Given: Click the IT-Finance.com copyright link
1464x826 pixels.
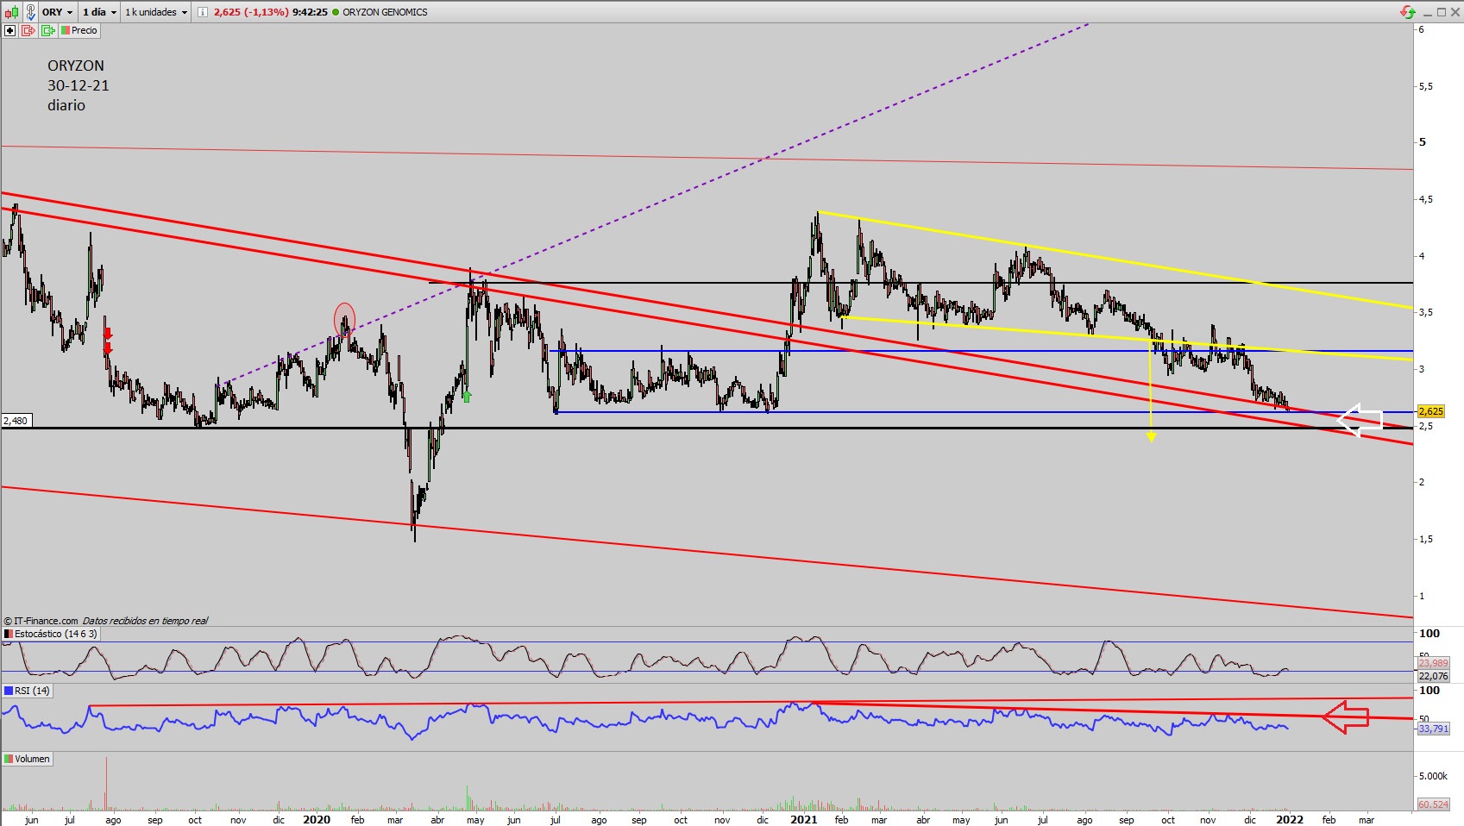Looking at the screenshot, I should tap(41, 621).
